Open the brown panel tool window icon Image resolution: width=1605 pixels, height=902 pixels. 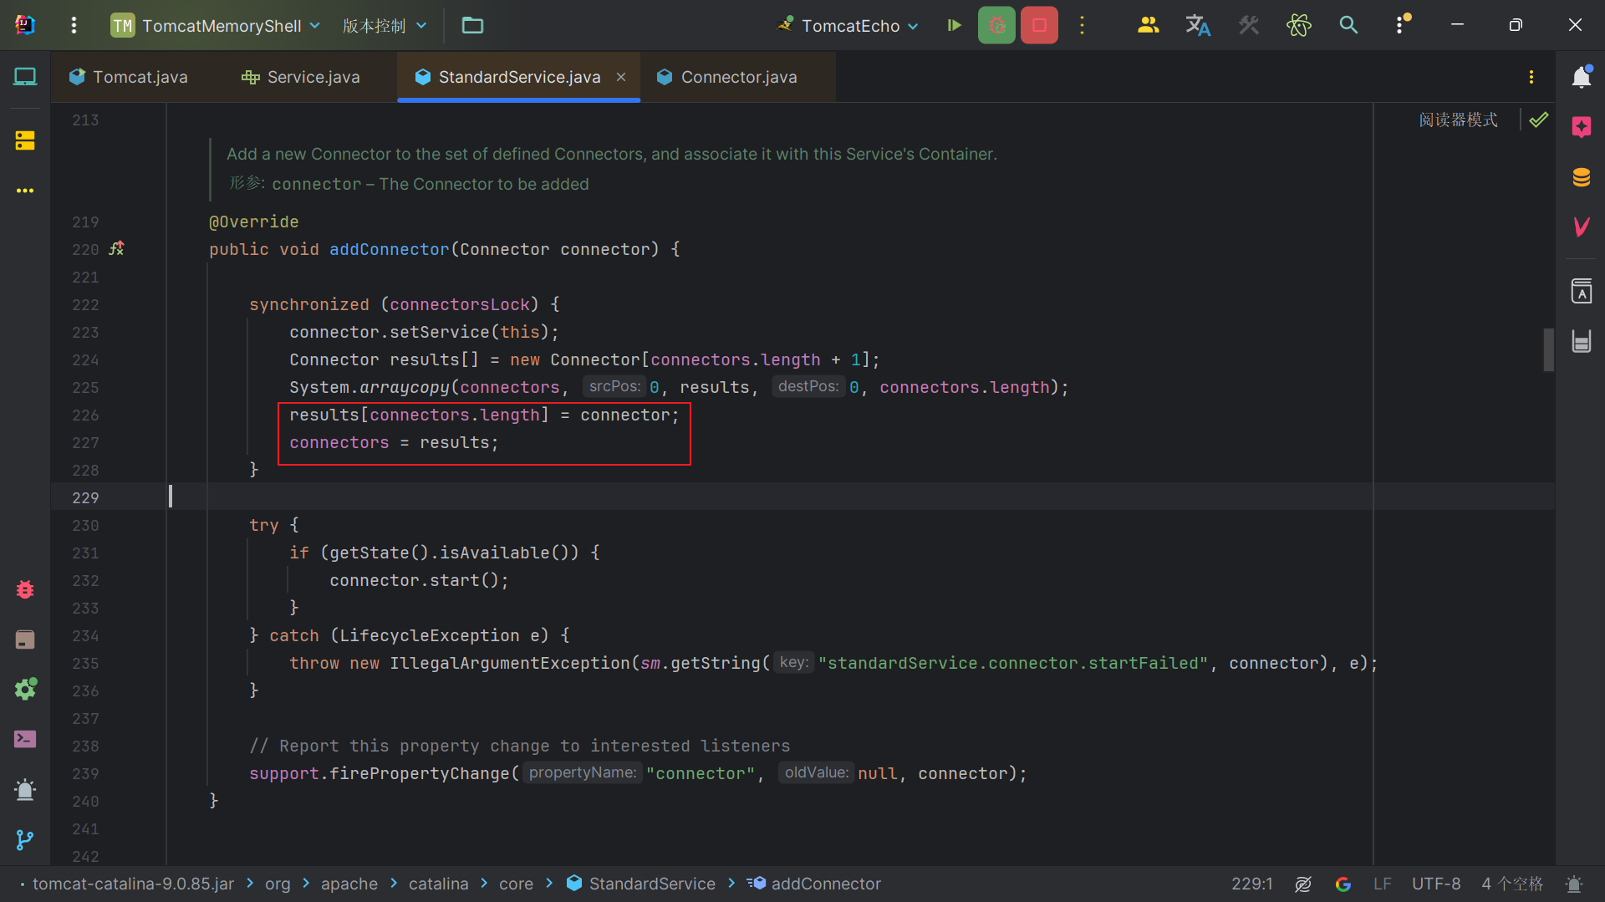[x=25, y=640]
